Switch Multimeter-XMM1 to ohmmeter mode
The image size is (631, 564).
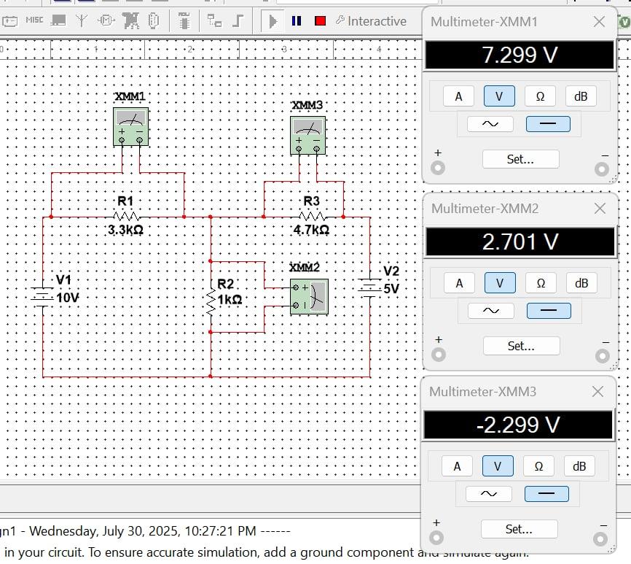(x=540, y=96)
